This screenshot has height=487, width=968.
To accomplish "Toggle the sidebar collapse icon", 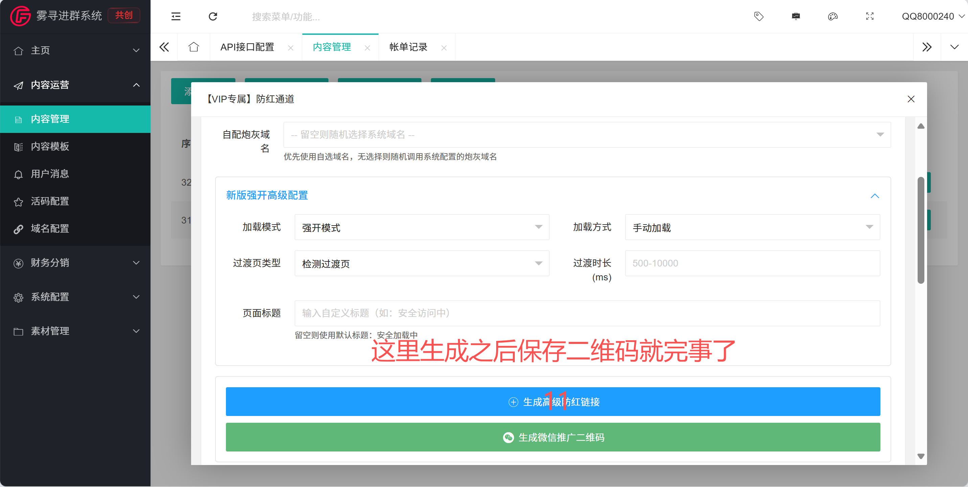I will coord(176,17).
